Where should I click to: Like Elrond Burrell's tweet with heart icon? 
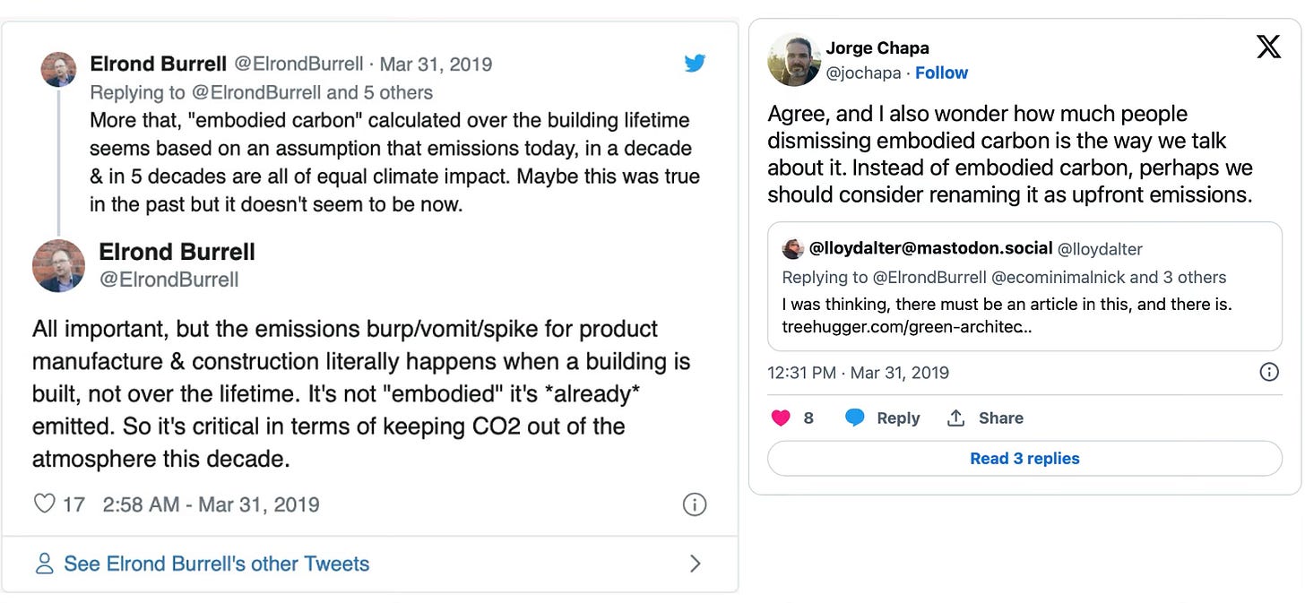(x=44, y=504)
